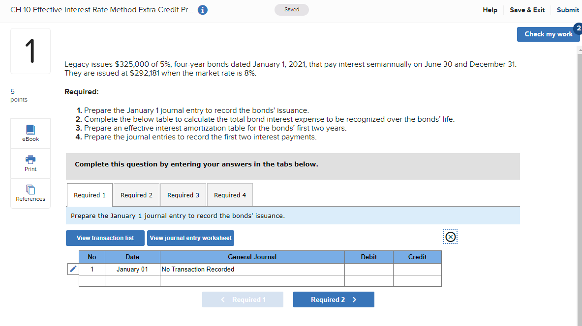
Task: Click the Print icon in the sidebar
Action: click(30, 163)
